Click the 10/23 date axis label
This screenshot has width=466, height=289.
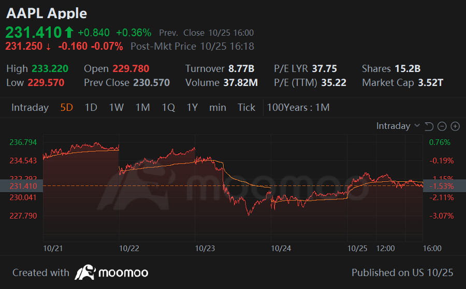pyautogui.click(x=205, y=249)
